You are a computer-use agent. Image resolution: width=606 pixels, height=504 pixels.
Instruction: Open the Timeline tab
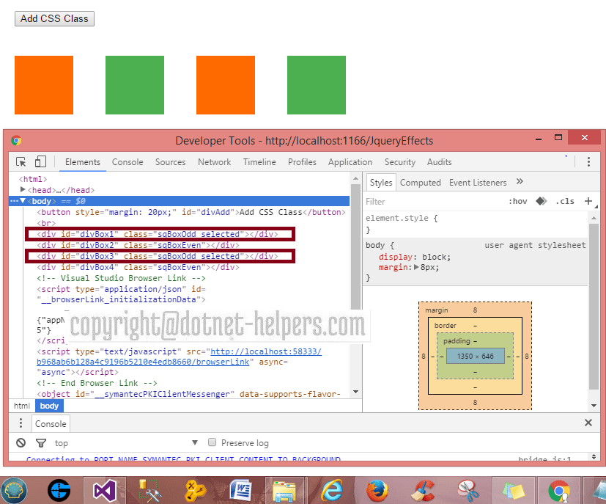point(259,162)
